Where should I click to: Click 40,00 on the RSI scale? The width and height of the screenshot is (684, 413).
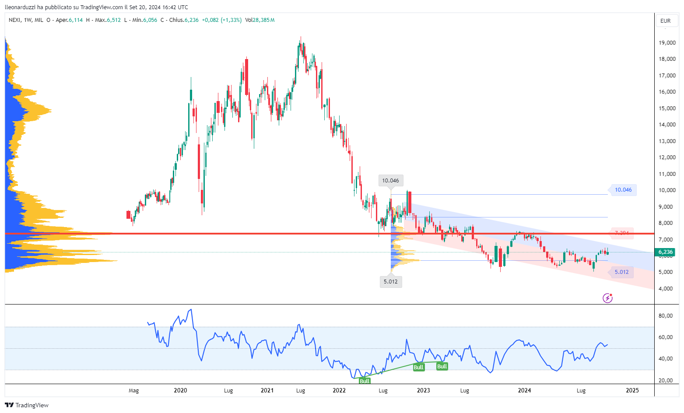pos(666,359)
